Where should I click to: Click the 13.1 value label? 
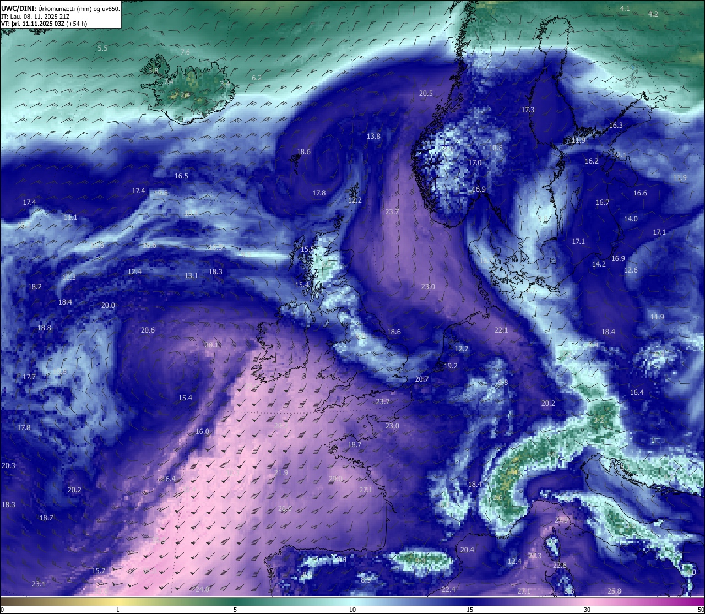point(191,275)
